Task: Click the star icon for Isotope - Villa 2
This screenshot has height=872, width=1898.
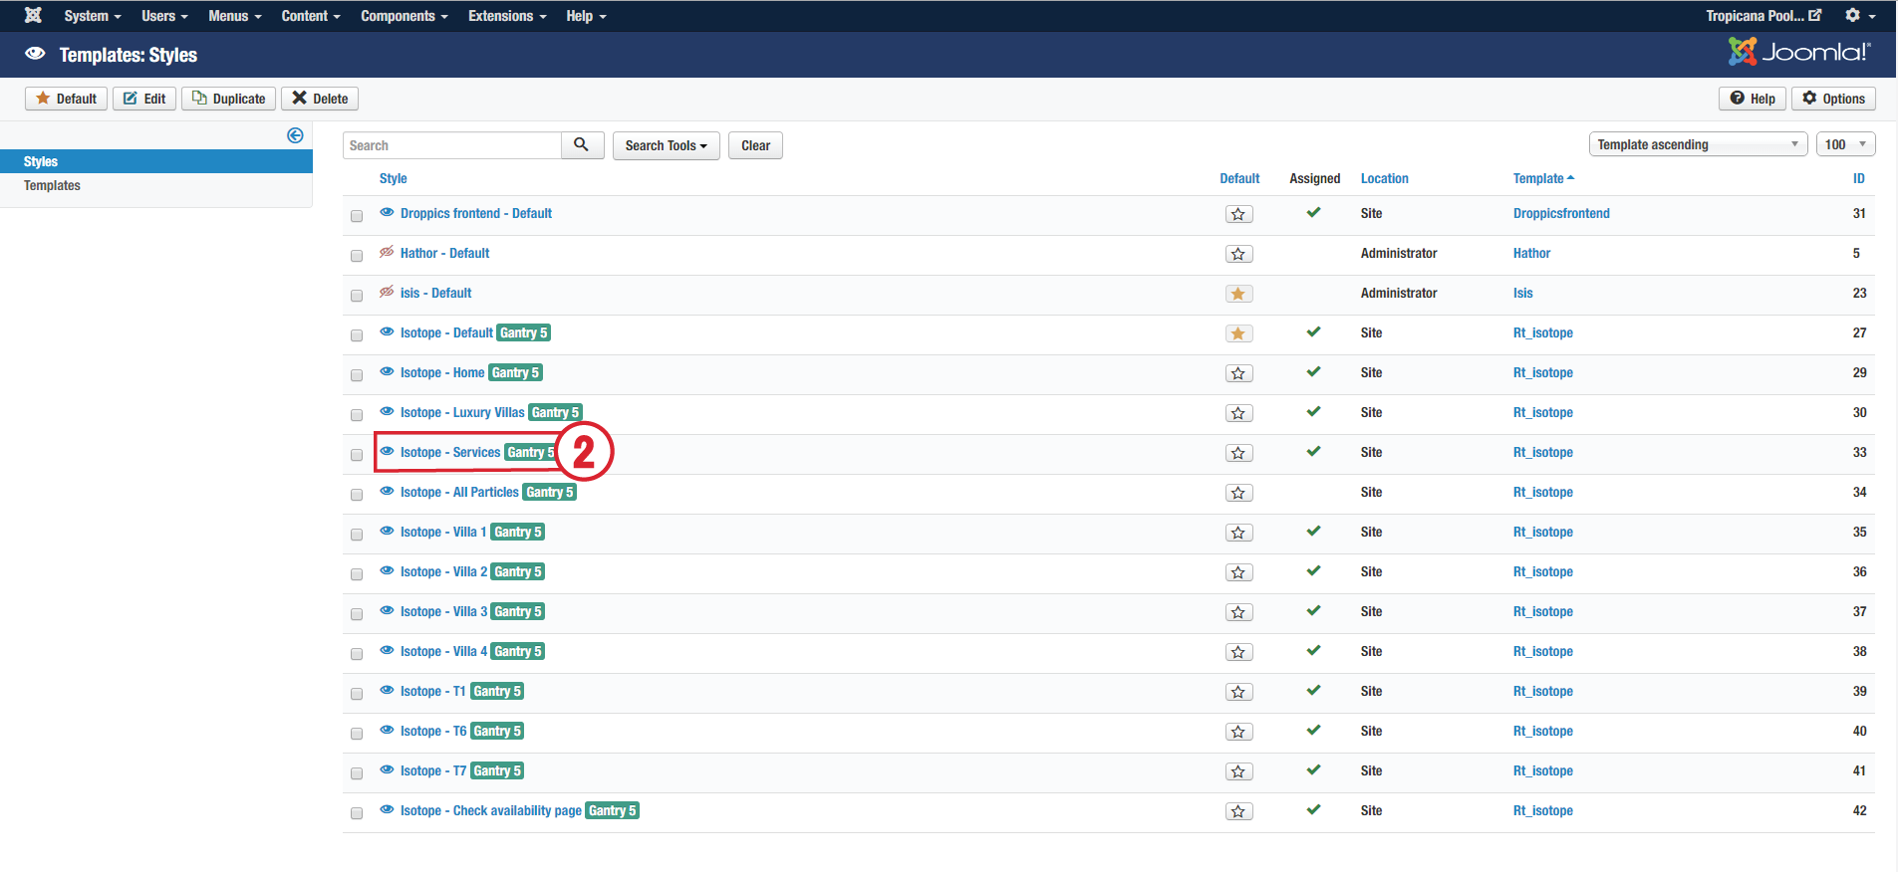Action: pos(1238,572)
